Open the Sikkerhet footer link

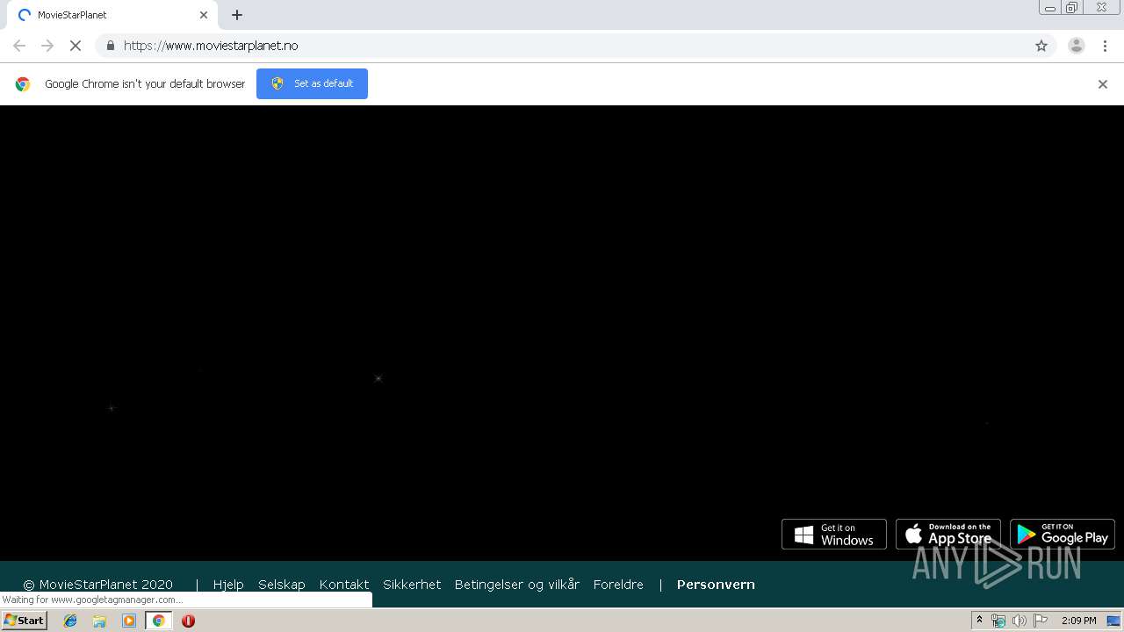[412, 585]
